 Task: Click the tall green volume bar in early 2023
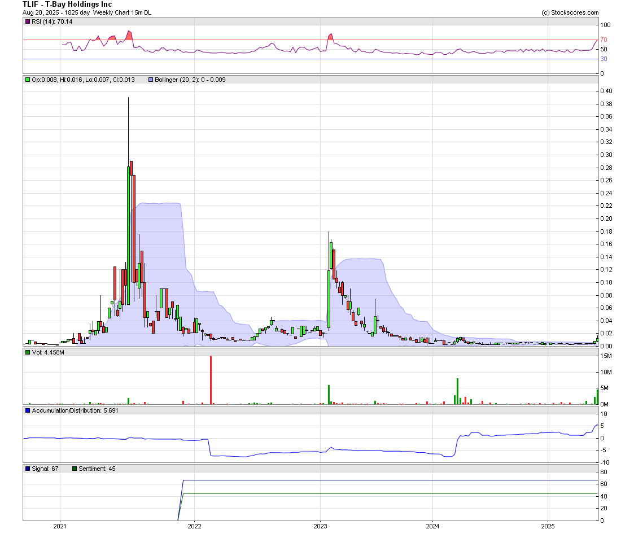[329, 395]
